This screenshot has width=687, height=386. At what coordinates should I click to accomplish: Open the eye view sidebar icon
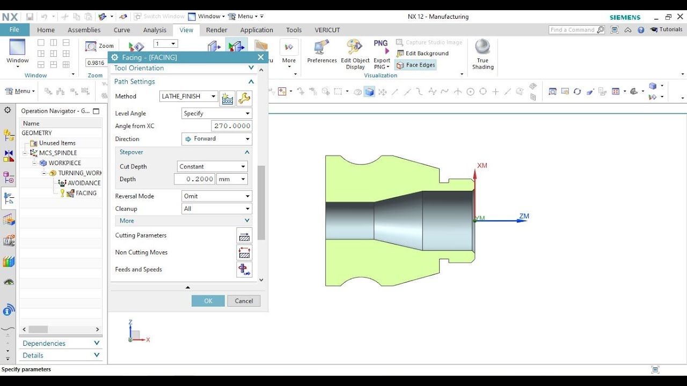pyautogui.click(x=9, y=282)
